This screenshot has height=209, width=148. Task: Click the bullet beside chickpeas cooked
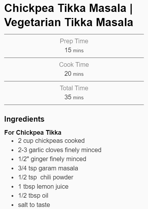click(13, 141)
